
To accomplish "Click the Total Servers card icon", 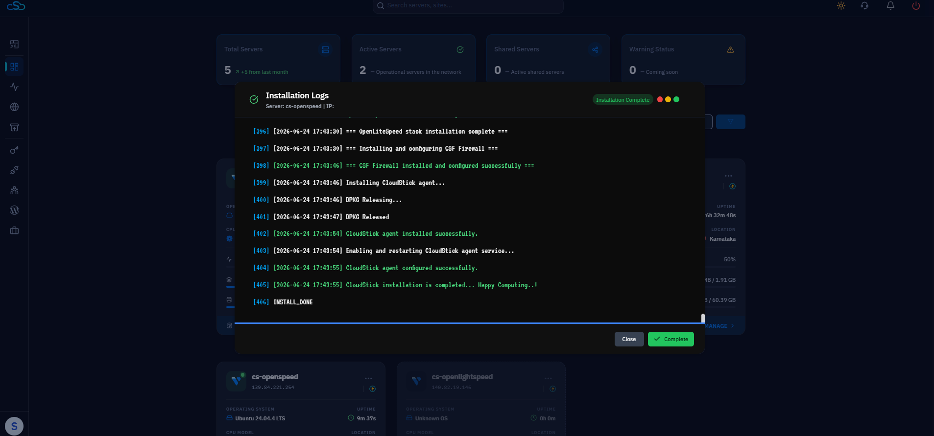I will pyautogui.click(x=325, y=49).
